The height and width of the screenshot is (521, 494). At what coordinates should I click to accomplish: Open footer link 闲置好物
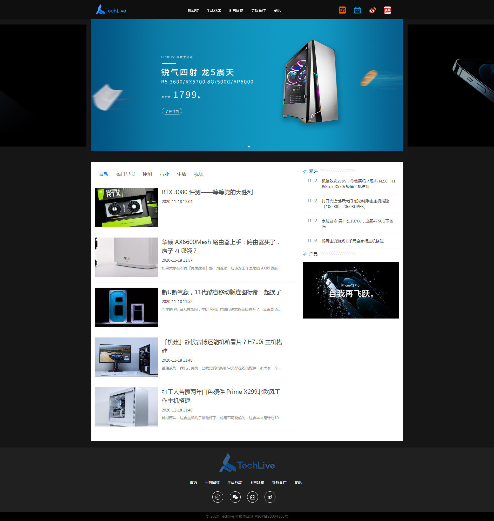[x=257, y=482]
